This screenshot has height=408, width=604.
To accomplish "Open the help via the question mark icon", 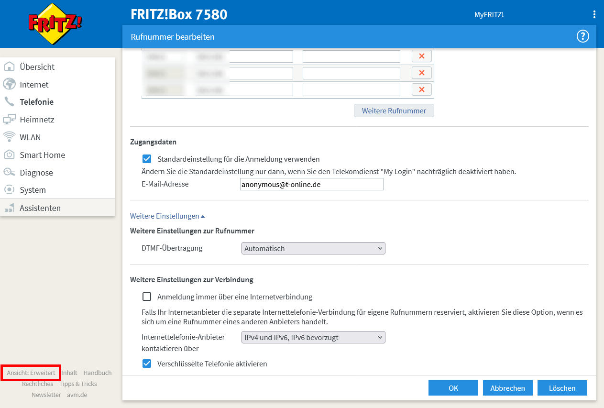I will point(582,36).
